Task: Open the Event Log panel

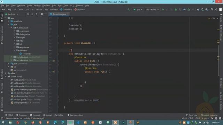Action: [192, 115]
